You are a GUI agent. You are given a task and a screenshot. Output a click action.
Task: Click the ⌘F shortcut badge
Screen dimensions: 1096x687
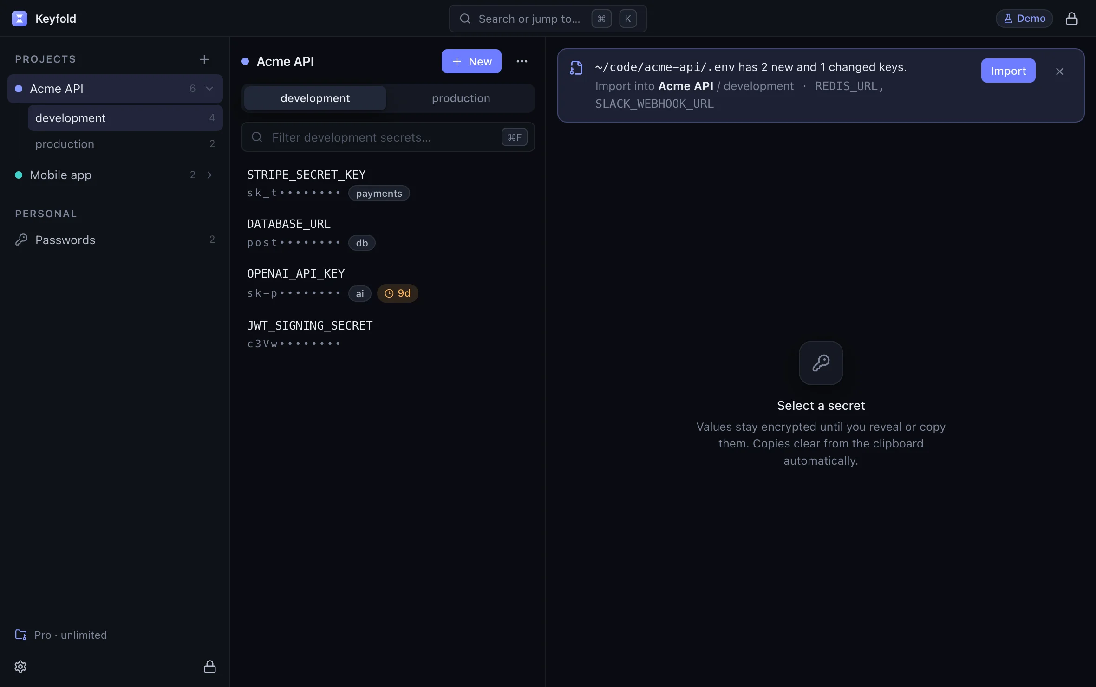click(514, 137)
